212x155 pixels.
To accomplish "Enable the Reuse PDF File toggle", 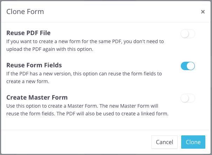I will click(x=188, y=34).
